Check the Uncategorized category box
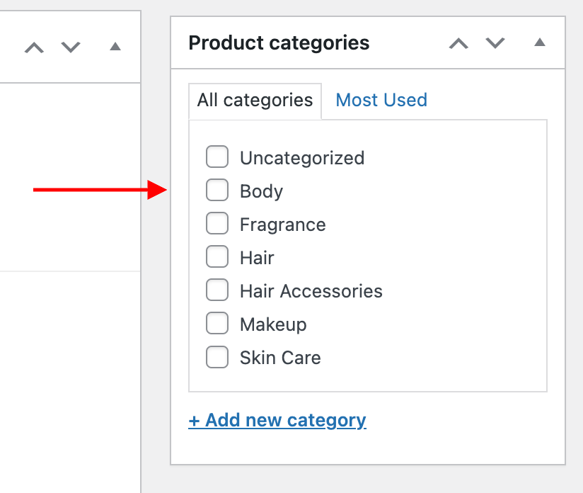The height and width of the screenshot is (493, 583). pos(217,157)
